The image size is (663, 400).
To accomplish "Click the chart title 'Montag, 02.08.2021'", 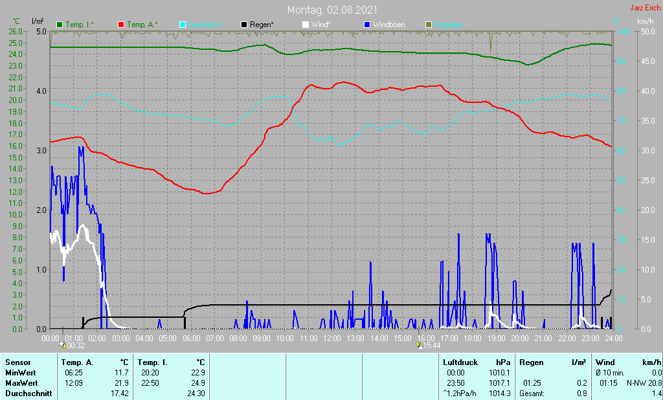I will (x=332, y=10).
